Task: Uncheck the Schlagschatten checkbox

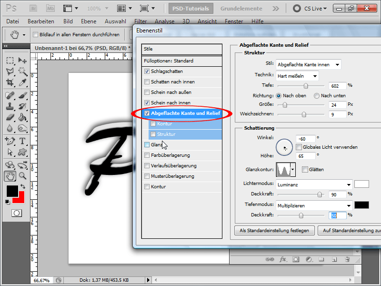Action: click(x=147, y=71)
